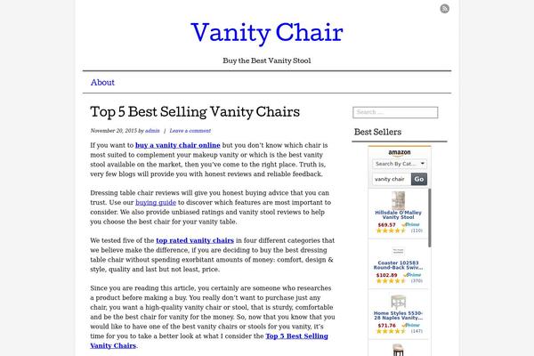
Task: Open Home Styles Naples Vanity stool image
Action: 398,302
